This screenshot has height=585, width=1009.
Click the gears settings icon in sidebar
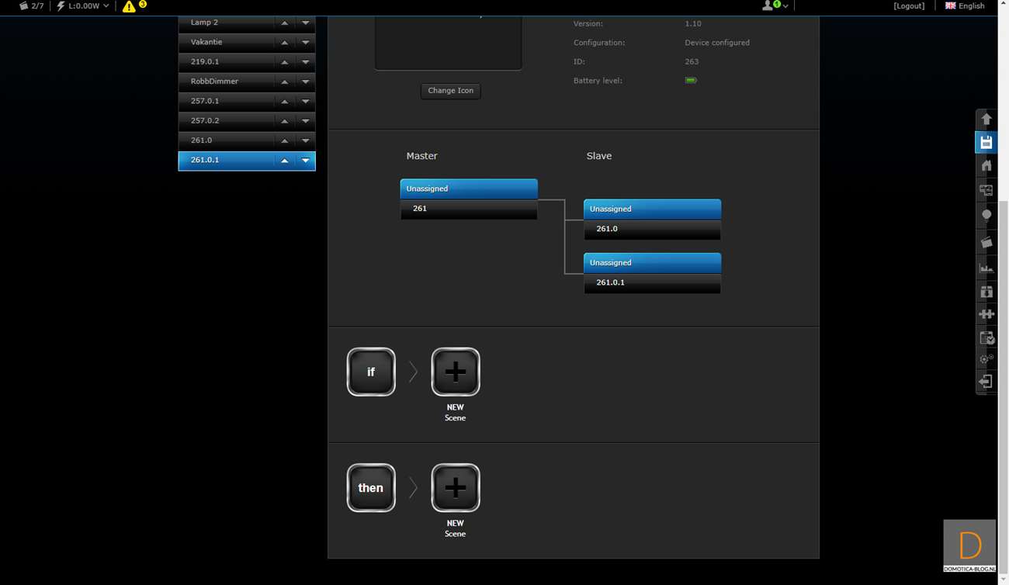986,359
